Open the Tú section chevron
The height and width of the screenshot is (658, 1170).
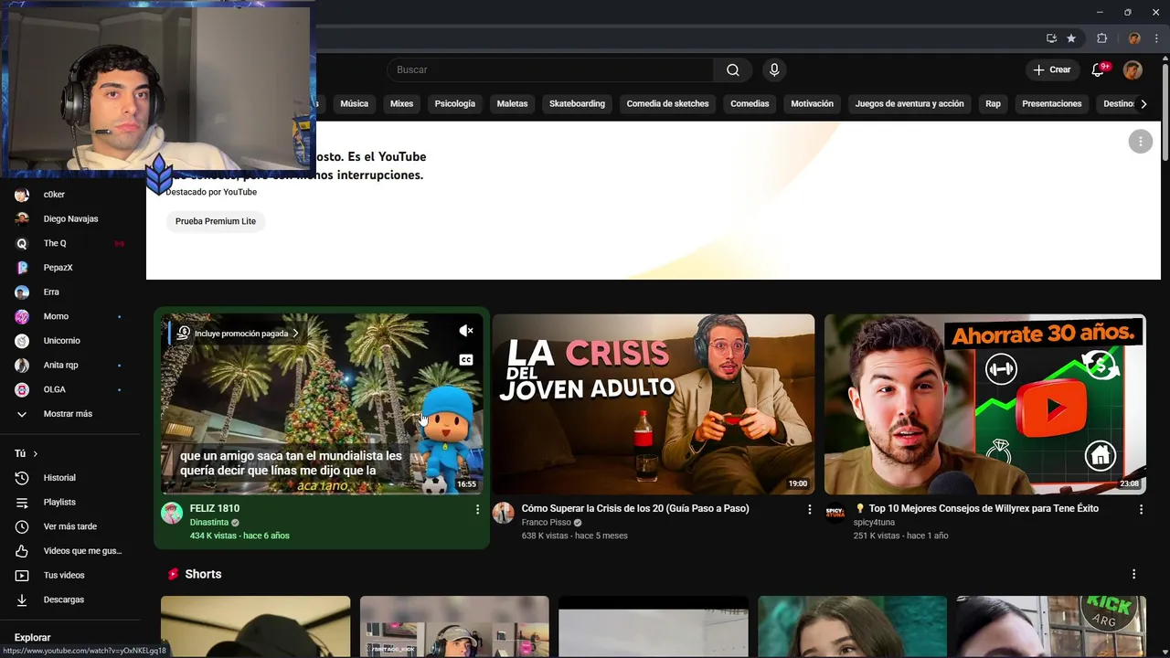pos(35,454)
